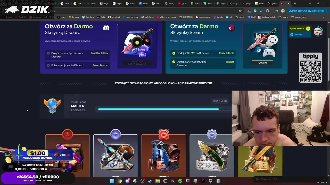Open the Zonda bookmark
330x185 pixels.
(x=218, y=17)
